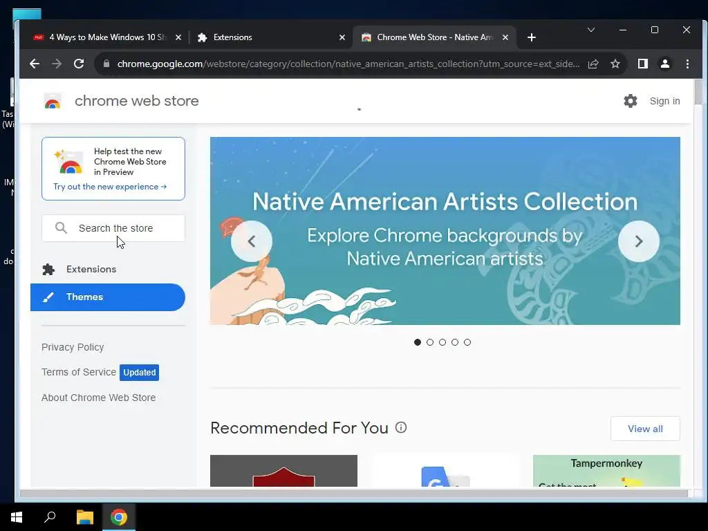Select the Chrome Web Store browser tab
Screen dimensions: 708x531
pos(434,37)
